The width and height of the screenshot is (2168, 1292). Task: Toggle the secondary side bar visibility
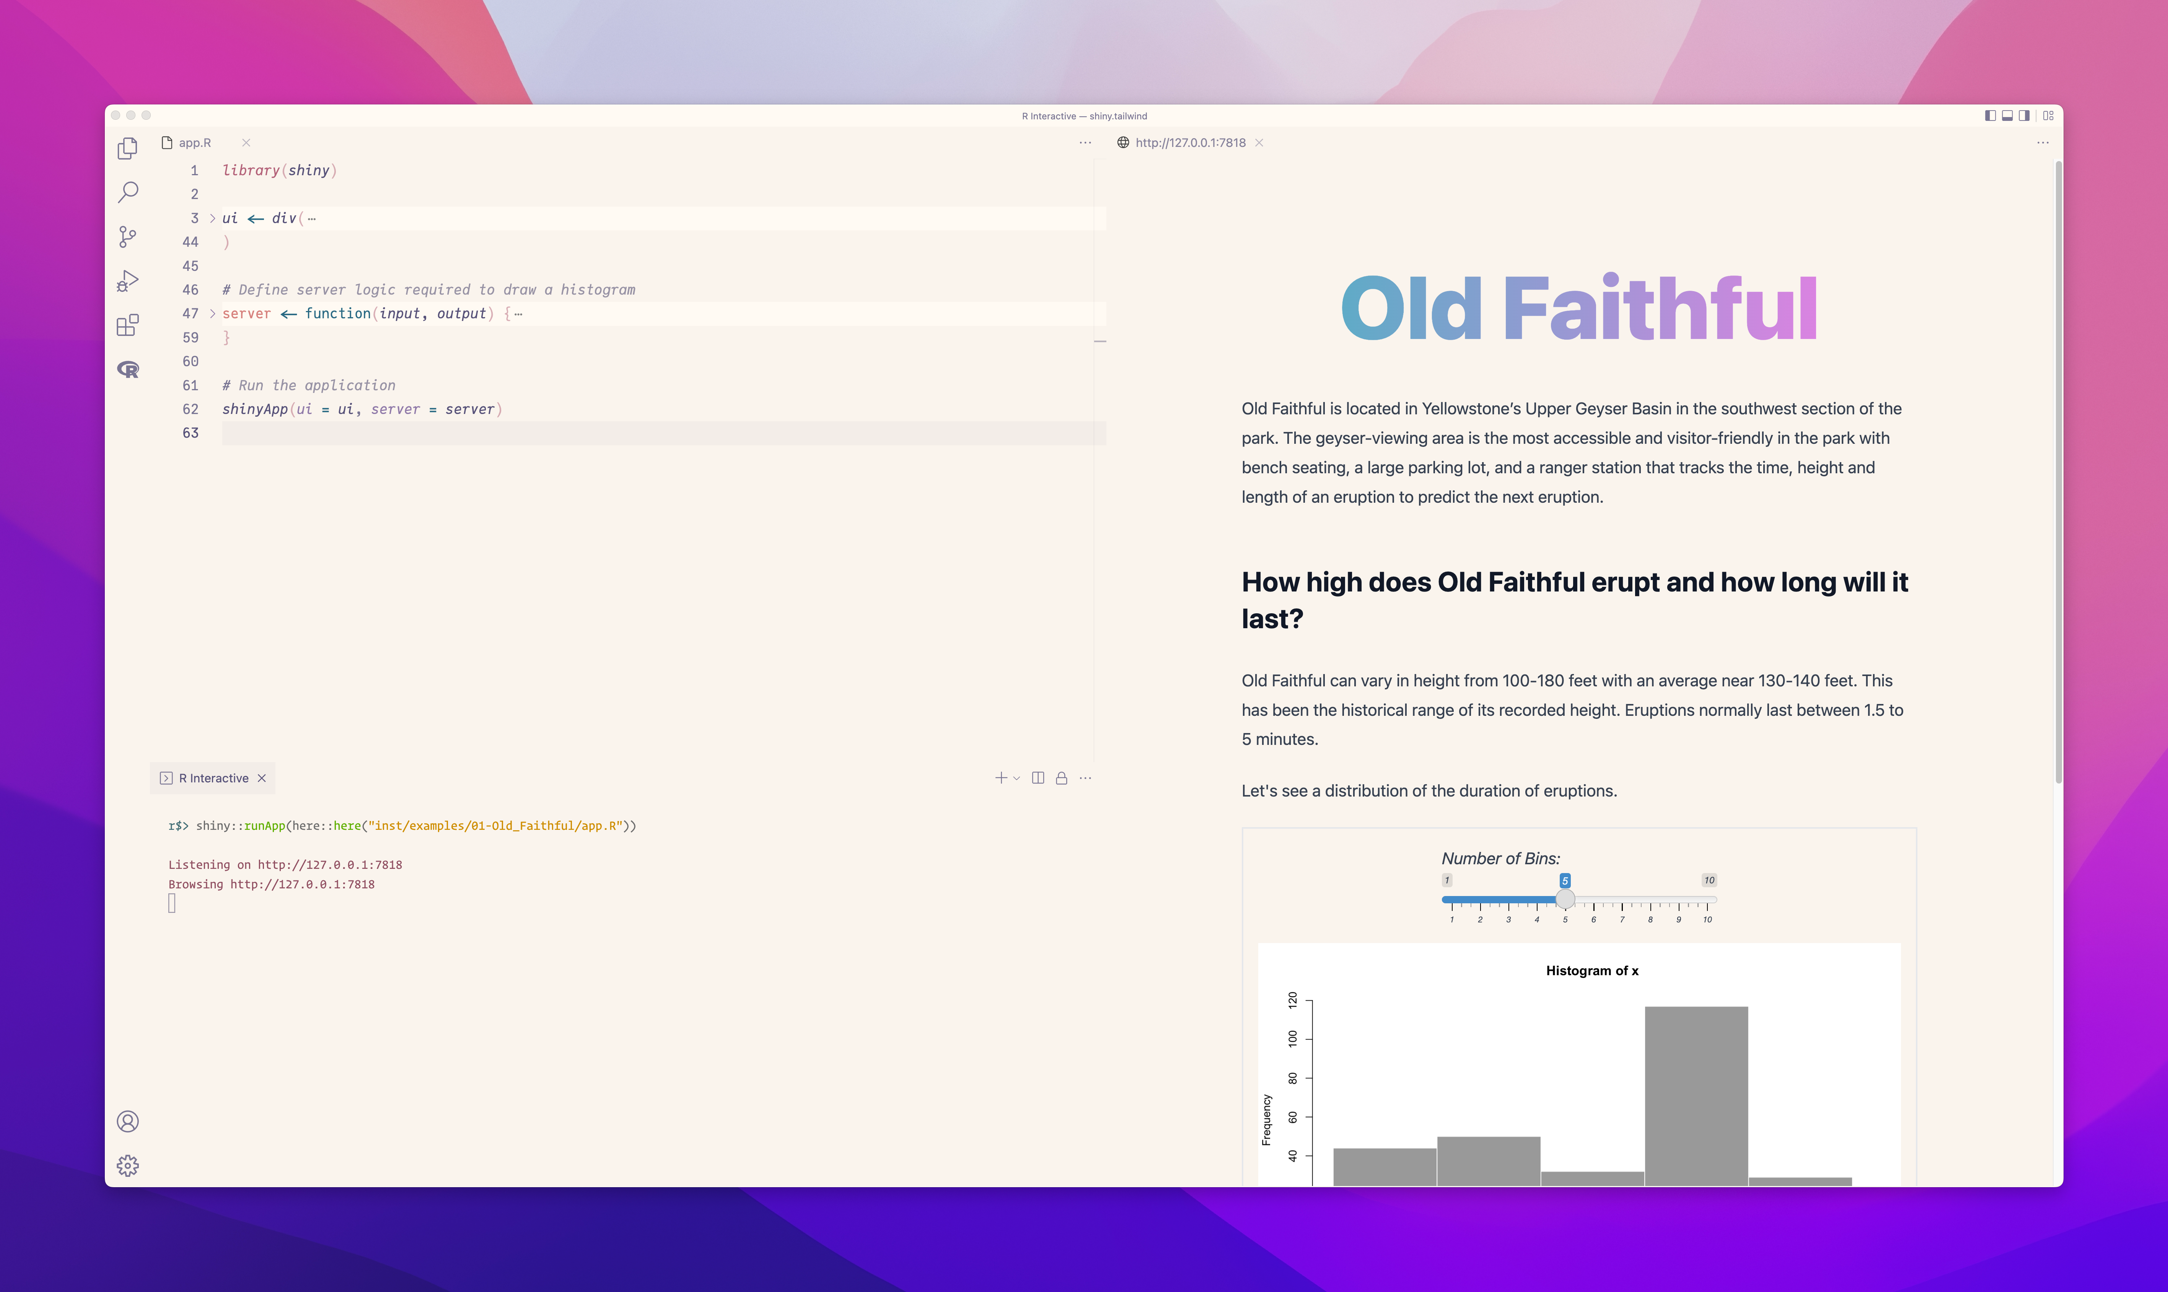tap(2025, 116)
